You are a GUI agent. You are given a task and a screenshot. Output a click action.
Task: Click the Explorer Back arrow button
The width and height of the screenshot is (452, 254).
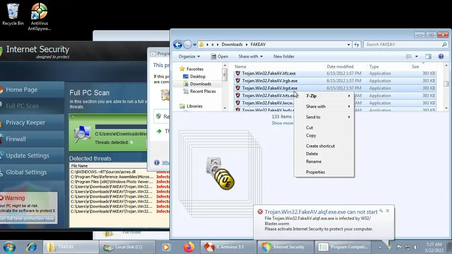[x=178, y=44]
